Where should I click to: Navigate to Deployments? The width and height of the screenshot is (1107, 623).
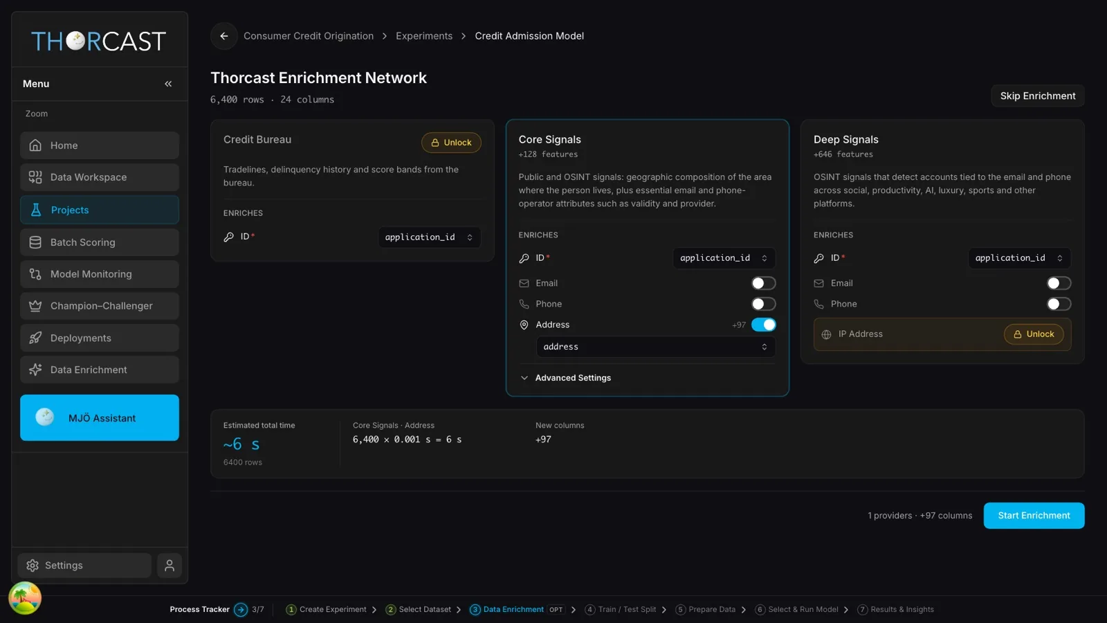click(100, 338)
